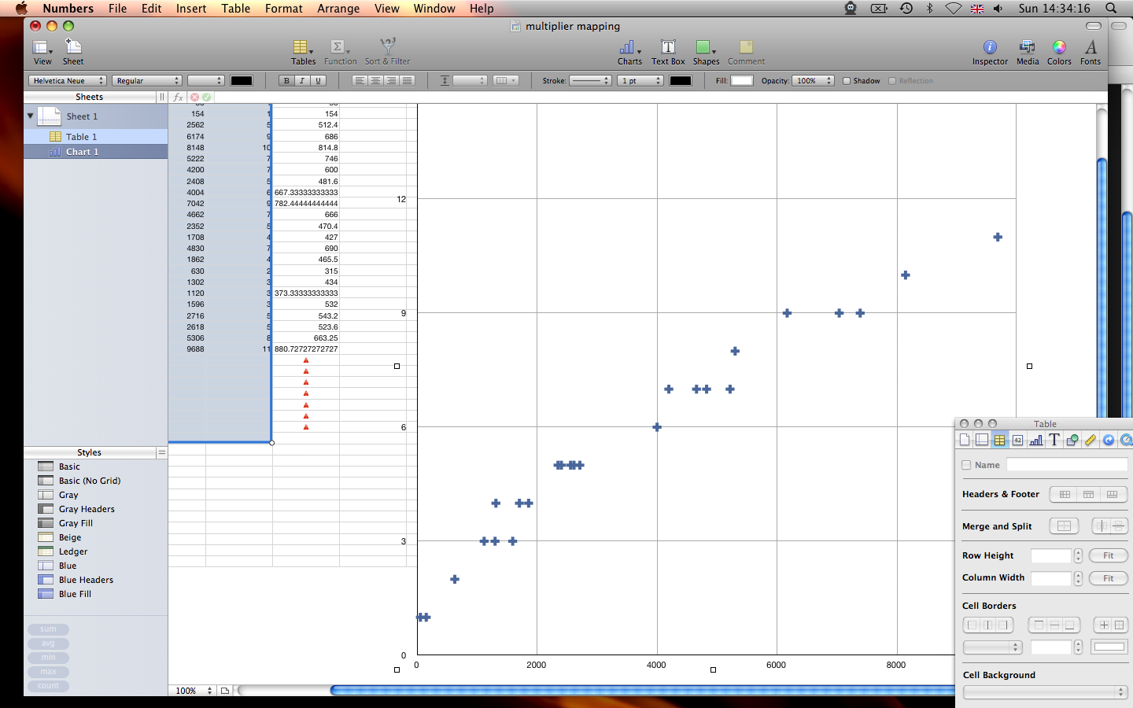The image size is (1133, 708).
Task: Open the Charts toolbar menu
Action: (629, 52)
